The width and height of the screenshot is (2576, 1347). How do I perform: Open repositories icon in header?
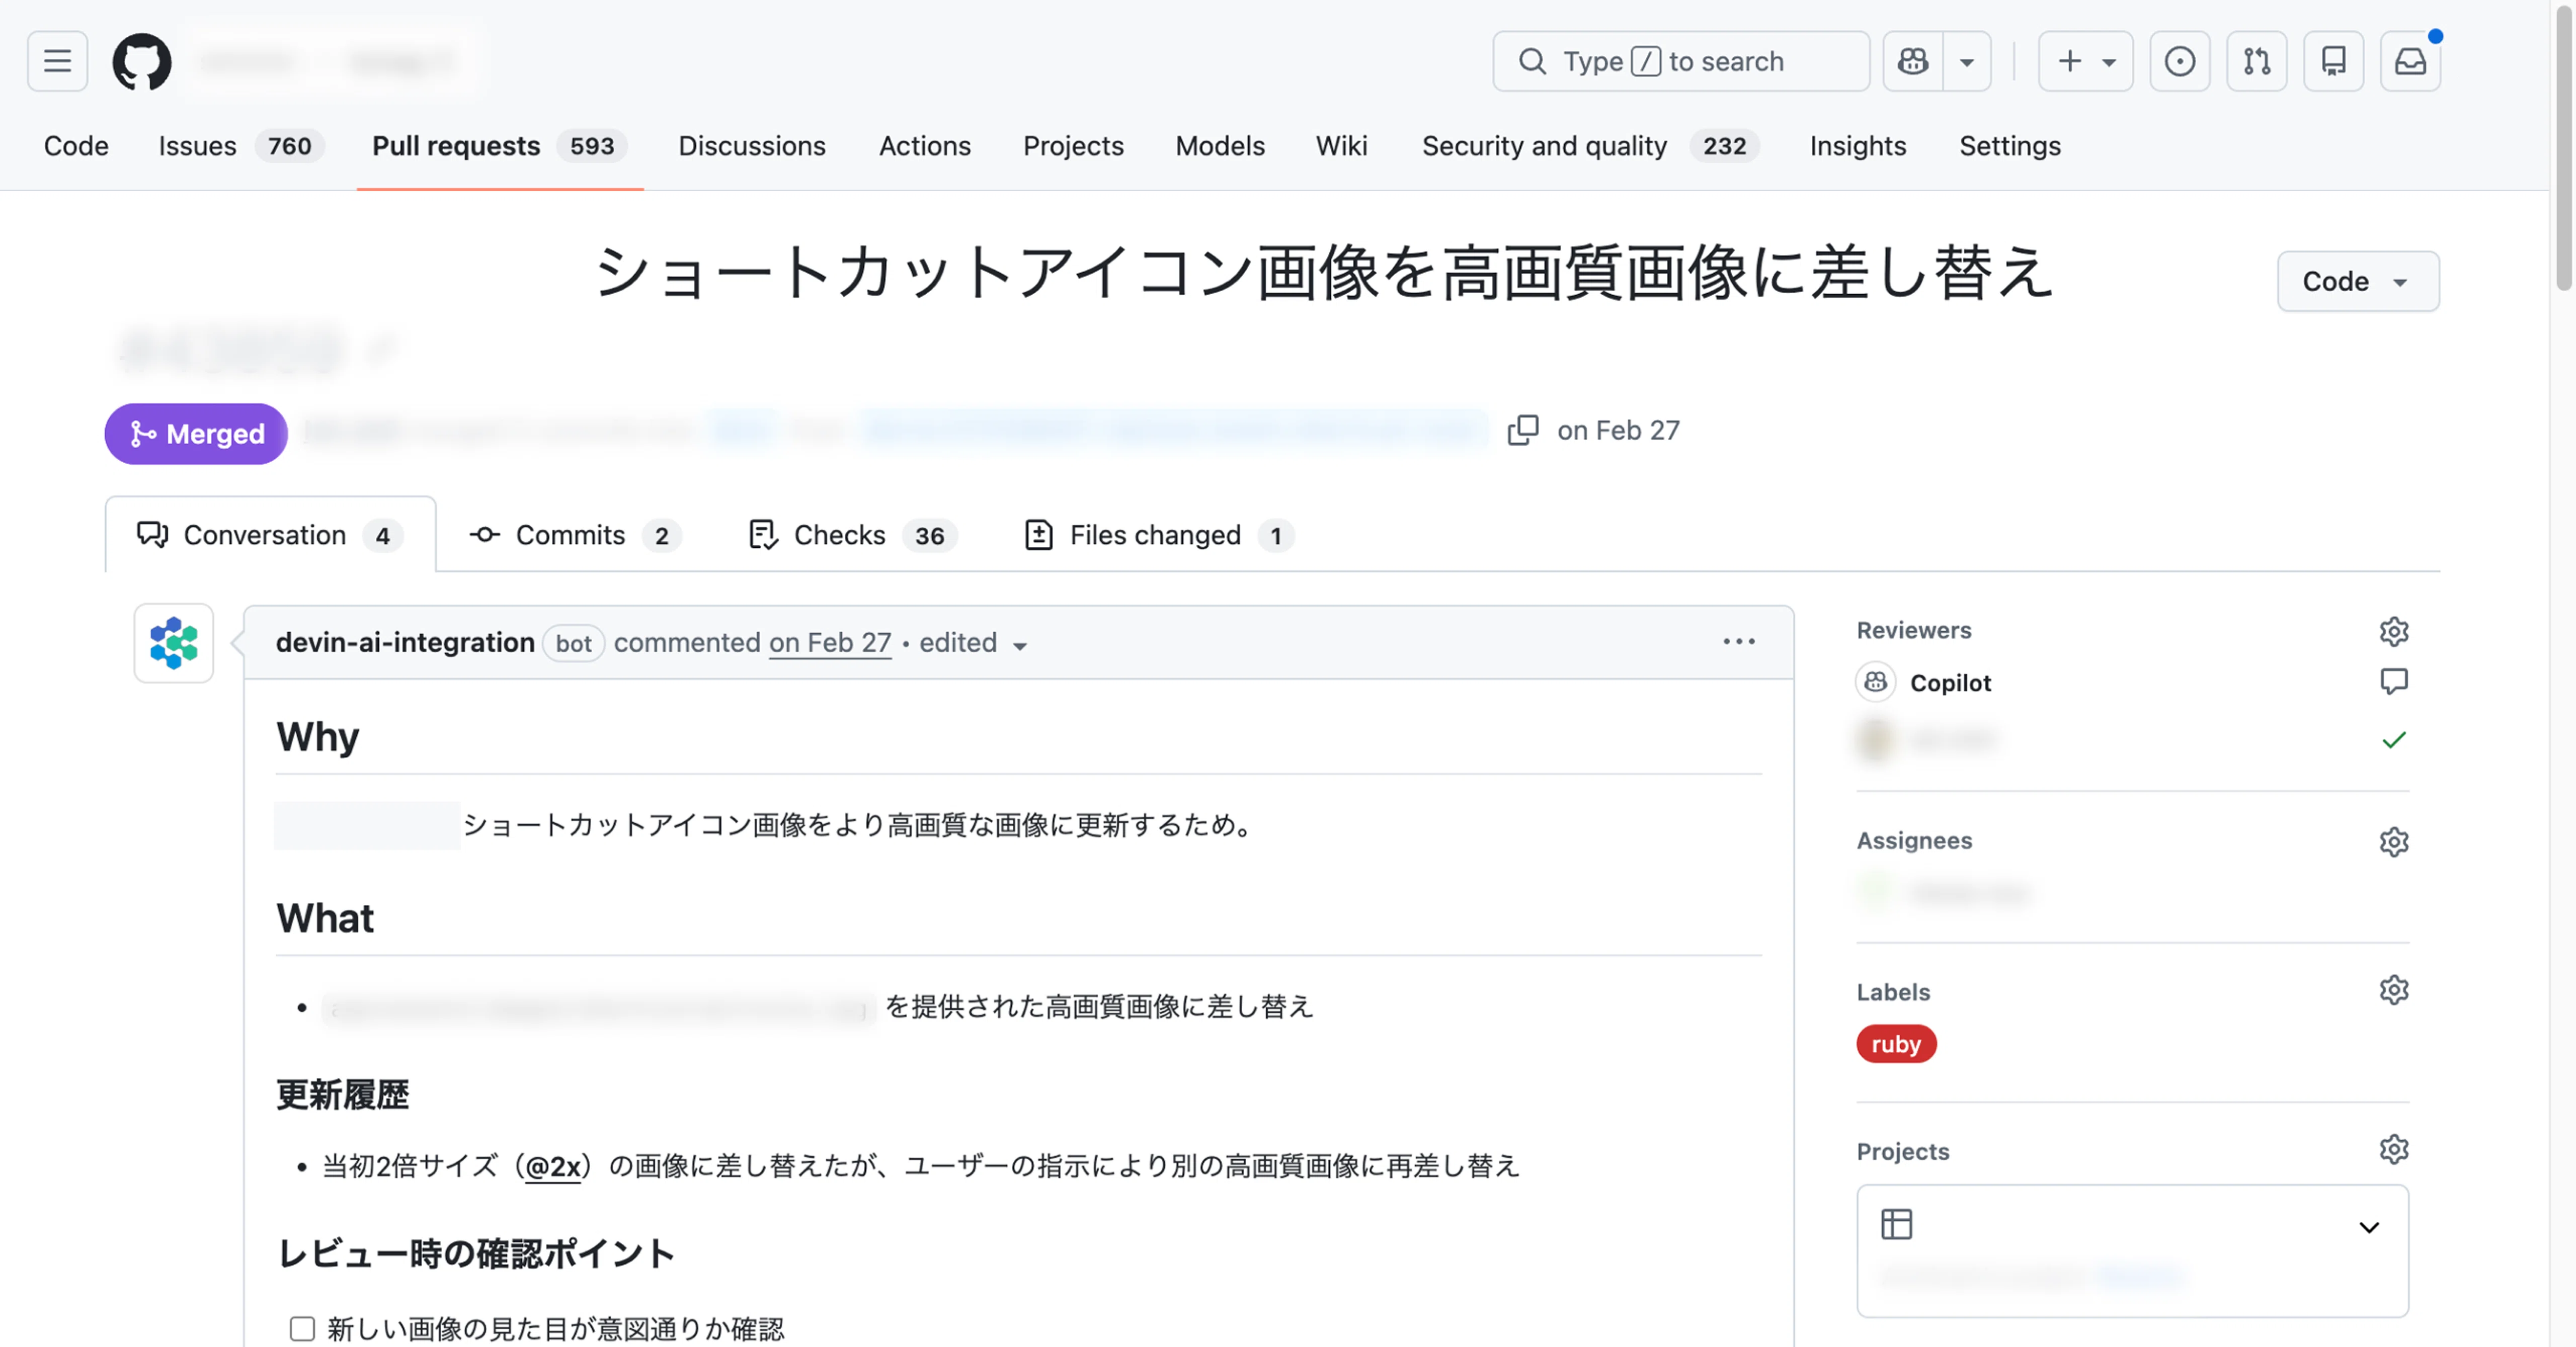2334,61
